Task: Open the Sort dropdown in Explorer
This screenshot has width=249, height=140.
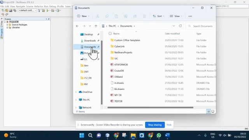Action: click(158, 16)
